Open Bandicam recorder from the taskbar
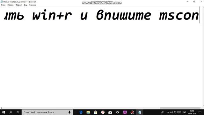 point(132,112)
